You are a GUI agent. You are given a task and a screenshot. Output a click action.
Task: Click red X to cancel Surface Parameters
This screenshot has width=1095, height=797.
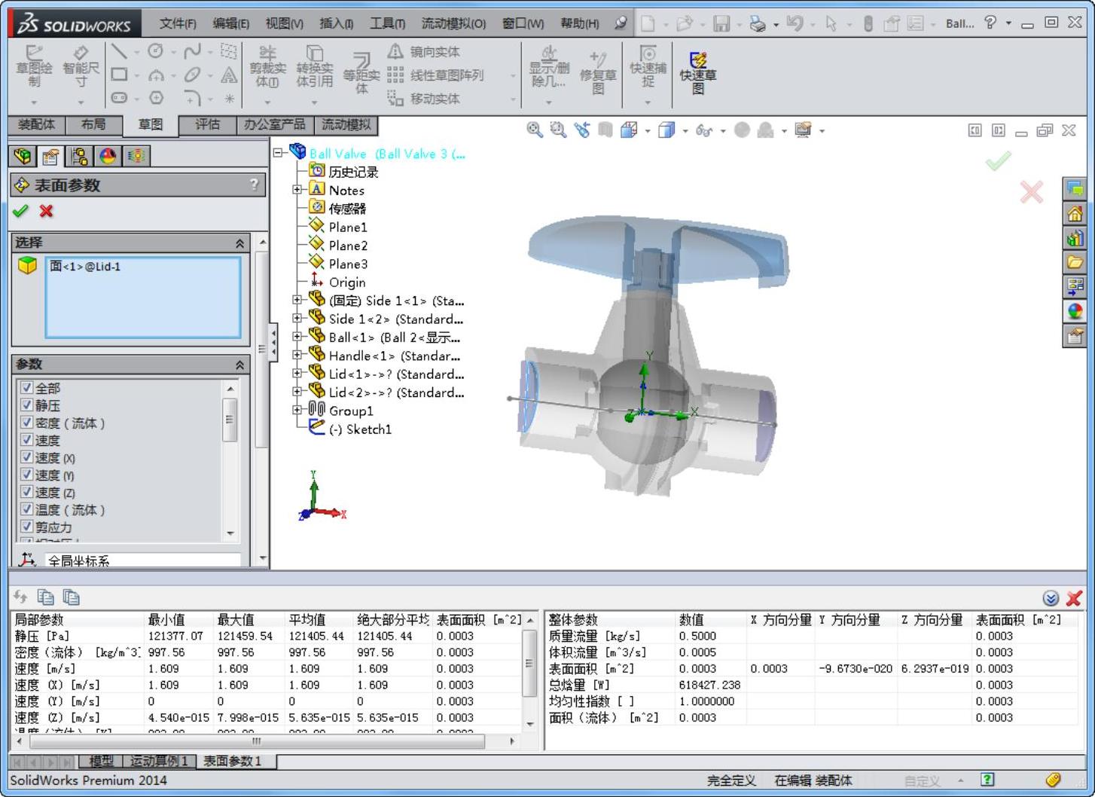coord(47,212)
